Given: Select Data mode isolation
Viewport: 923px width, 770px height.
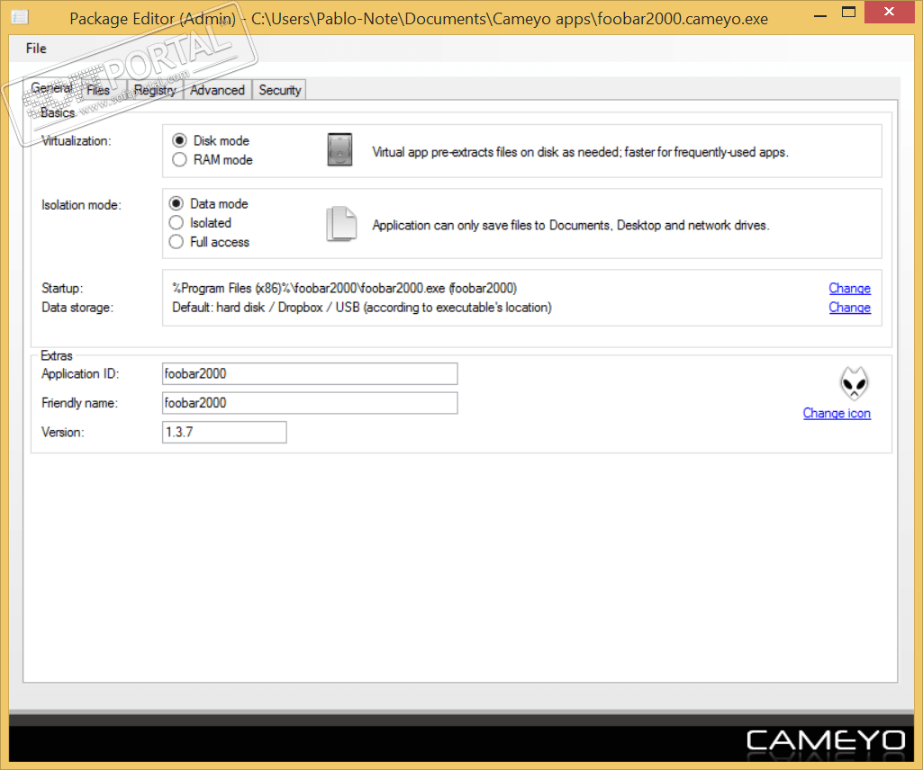Looking at the screenshot, I should click(x=208, y=203).
